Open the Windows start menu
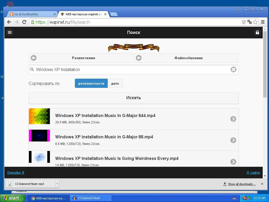 click(13, 198)
